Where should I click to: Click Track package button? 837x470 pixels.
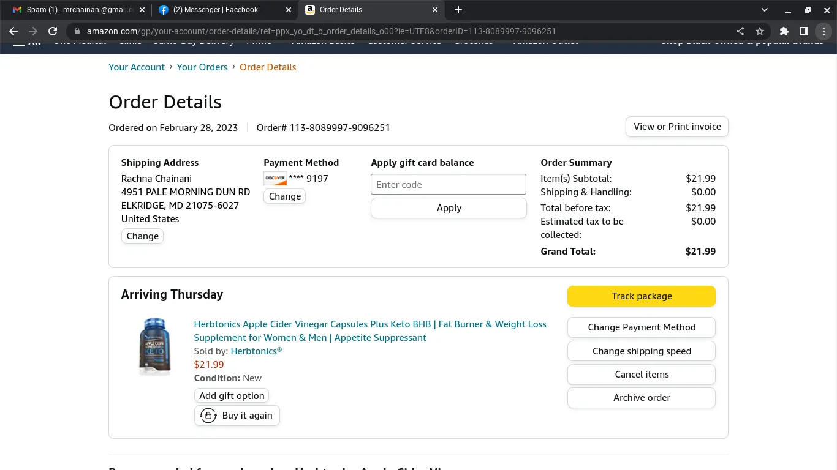642,296
